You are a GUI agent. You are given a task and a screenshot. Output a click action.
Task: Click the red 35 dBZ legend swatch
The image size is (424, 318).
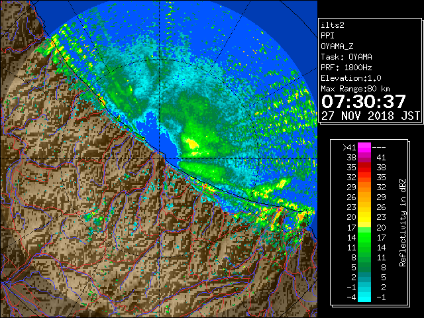click(364, 168)
